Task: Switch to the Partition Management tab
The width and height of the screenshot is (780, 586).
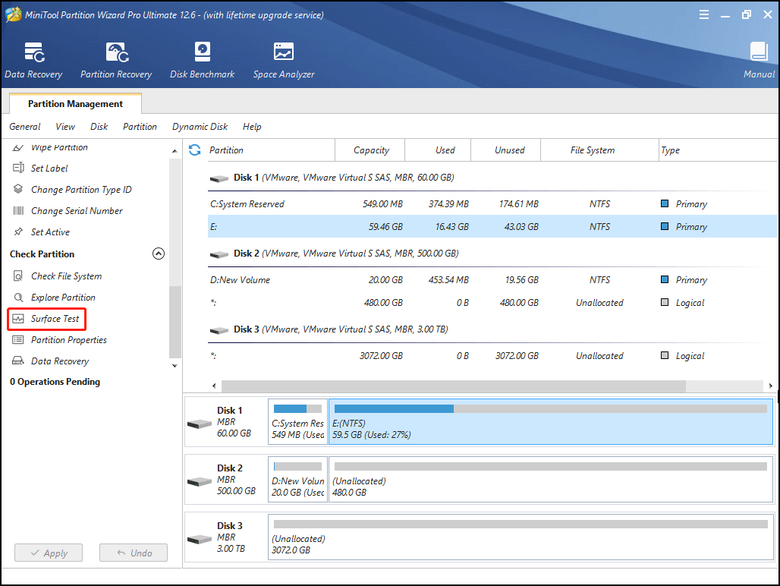Action: [x=75, y=103]
